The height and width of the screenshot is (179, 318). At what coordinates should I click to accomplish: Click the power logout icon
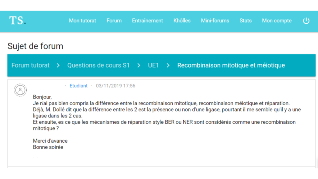pyautogui.click(x=306, y=21)
